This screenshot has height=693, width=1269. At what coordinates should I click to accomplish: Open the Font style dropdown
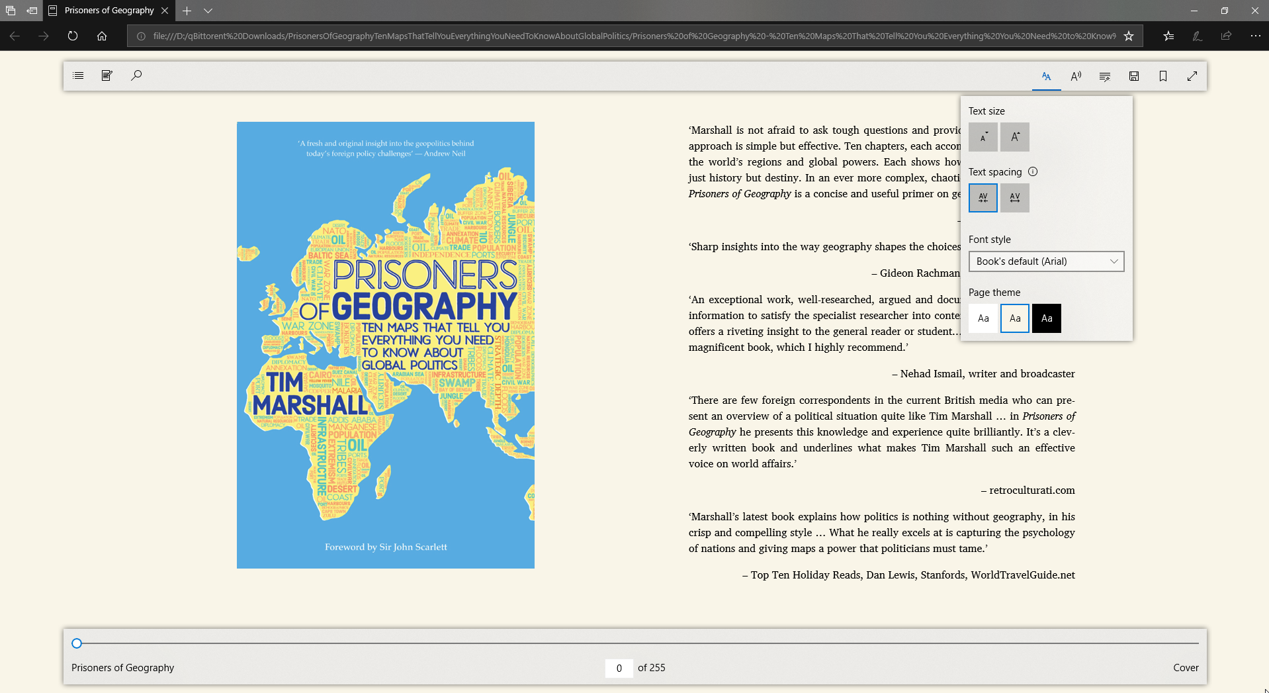[x=1047, y=261]
